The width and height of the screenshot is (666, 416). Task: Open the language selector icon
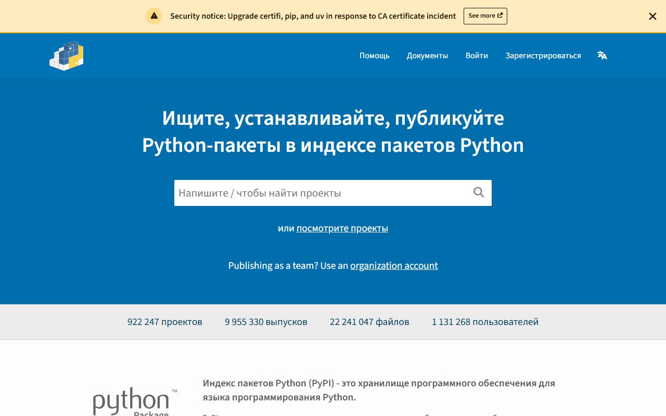click(x=602, y=56)
